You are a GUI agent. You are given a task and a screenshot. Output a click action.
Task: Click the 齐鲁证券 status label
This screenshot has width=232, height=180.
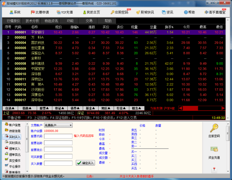[x=14, y=118]
